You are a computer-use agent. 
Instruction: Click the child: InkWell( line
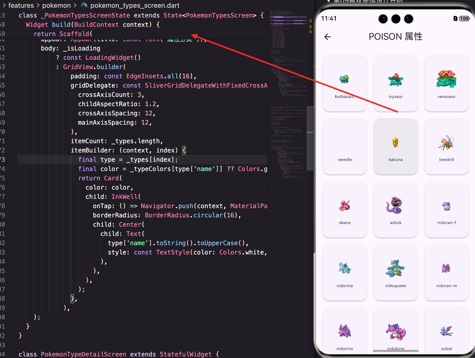pos(113,197)
